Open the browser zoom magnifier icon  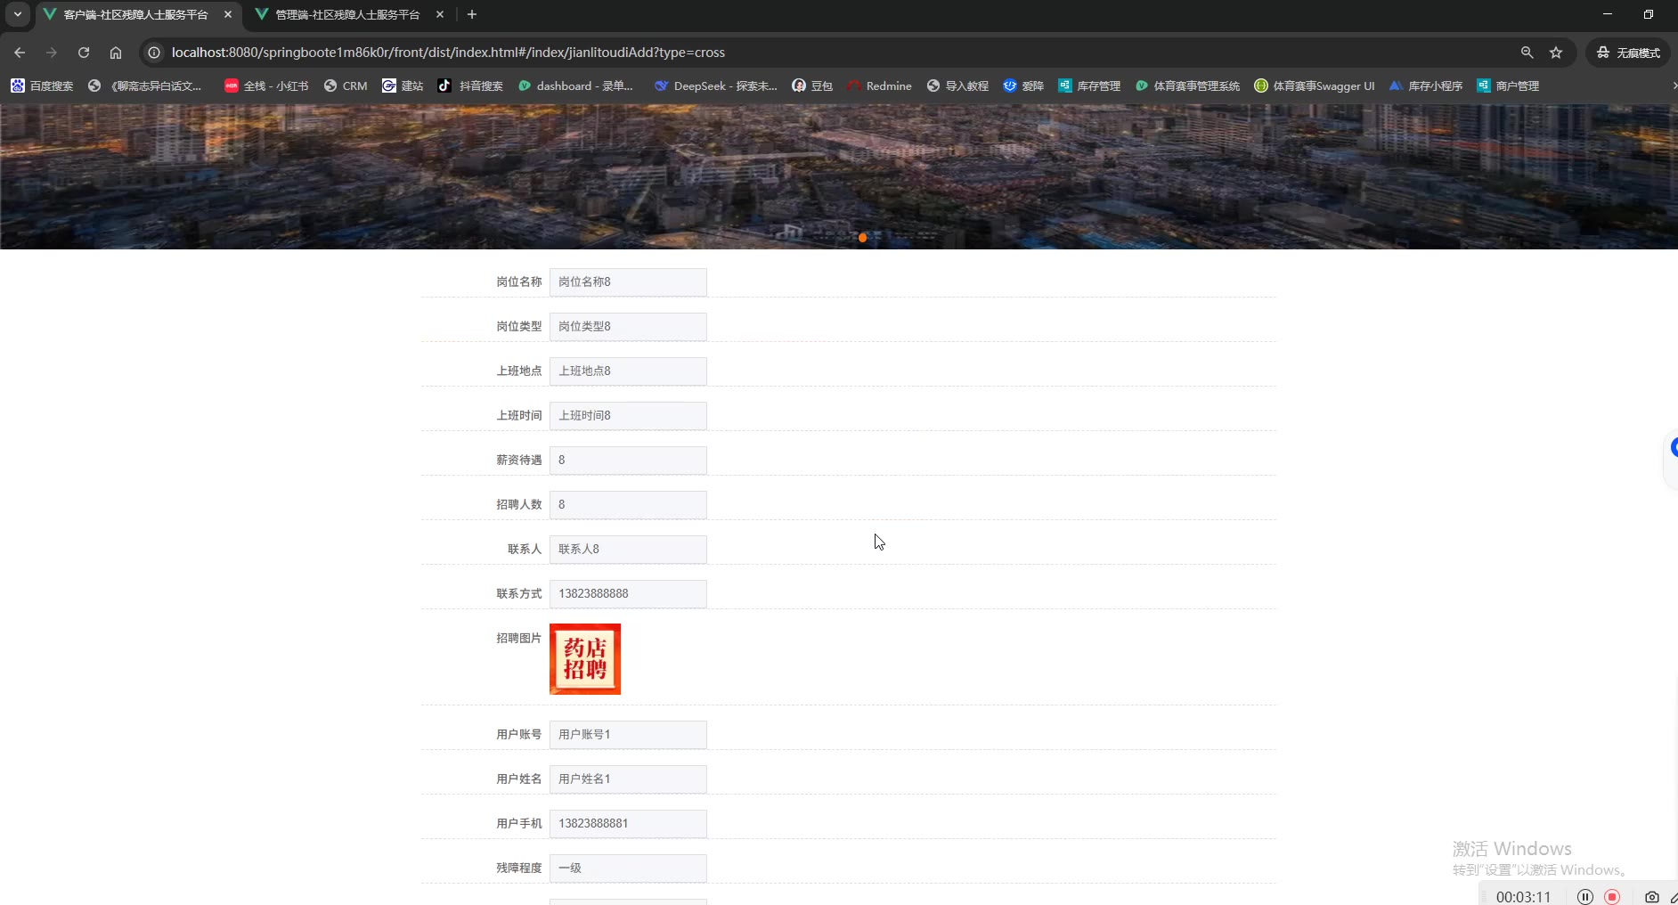tap(1527, 53)
